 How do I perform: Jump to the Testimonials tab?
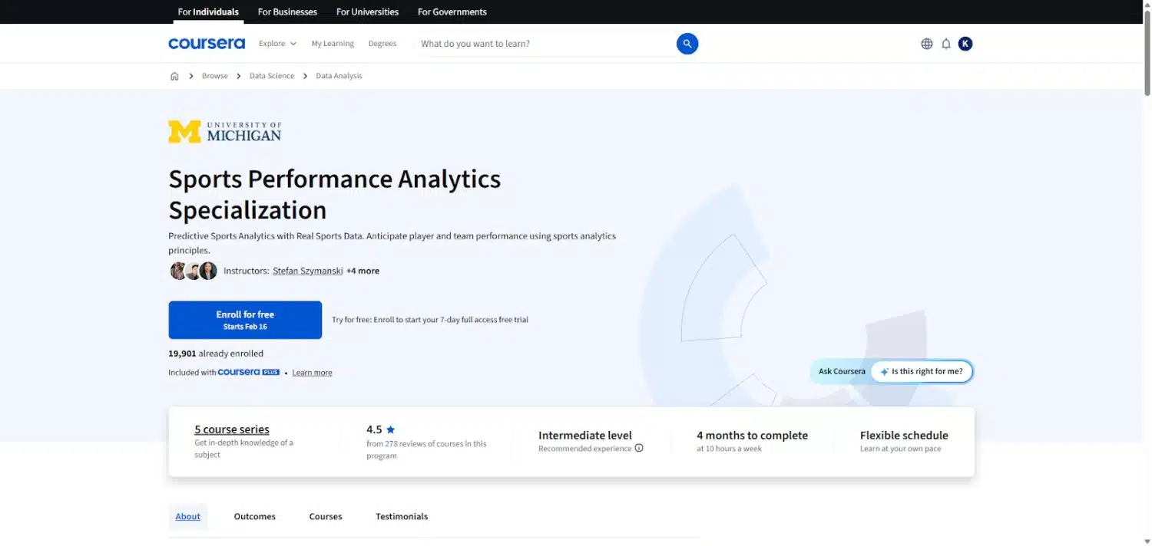coord(402,517)
